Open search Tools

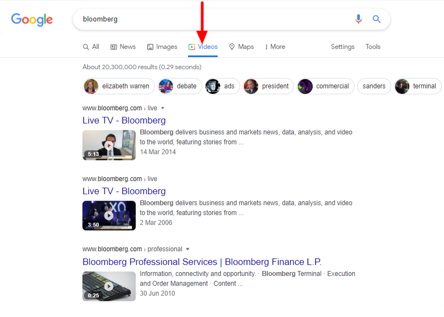click(x=373, y=47)
